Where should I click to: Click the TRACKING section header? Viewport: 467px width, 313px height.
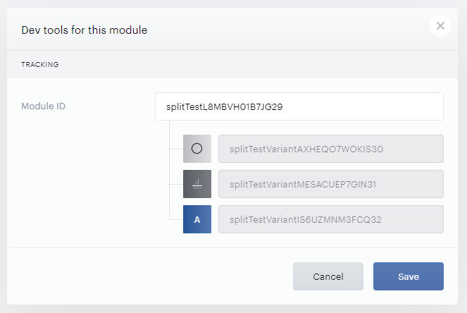[40, 64]
